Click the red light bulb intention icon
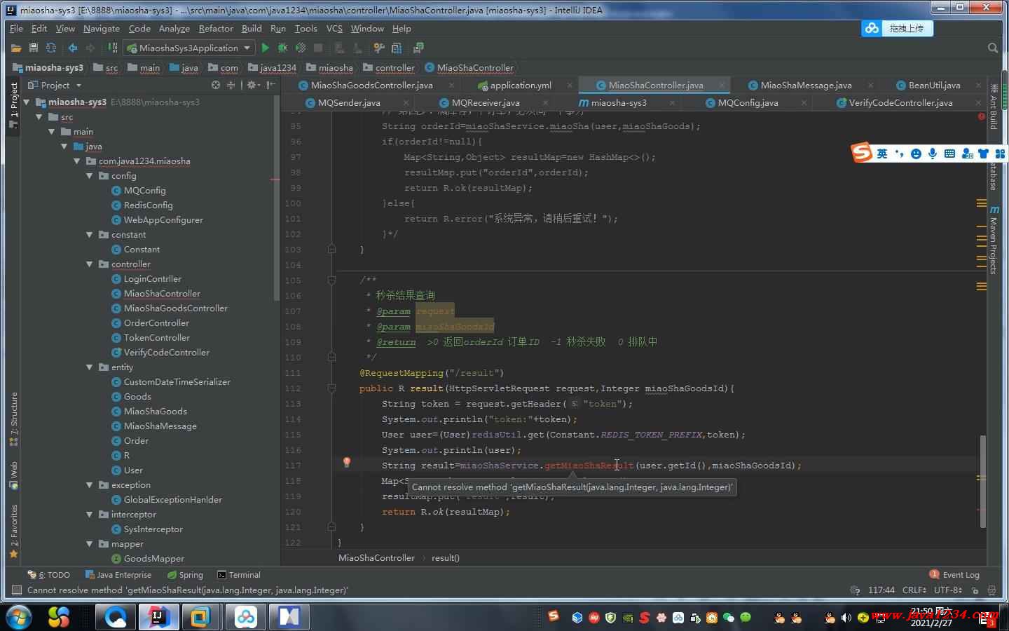 (346, 462)
